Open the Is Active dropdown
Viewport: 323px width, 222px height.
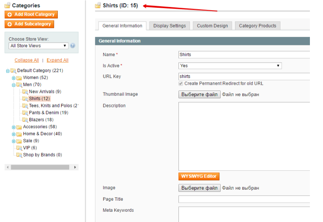(x=230, y=66)
